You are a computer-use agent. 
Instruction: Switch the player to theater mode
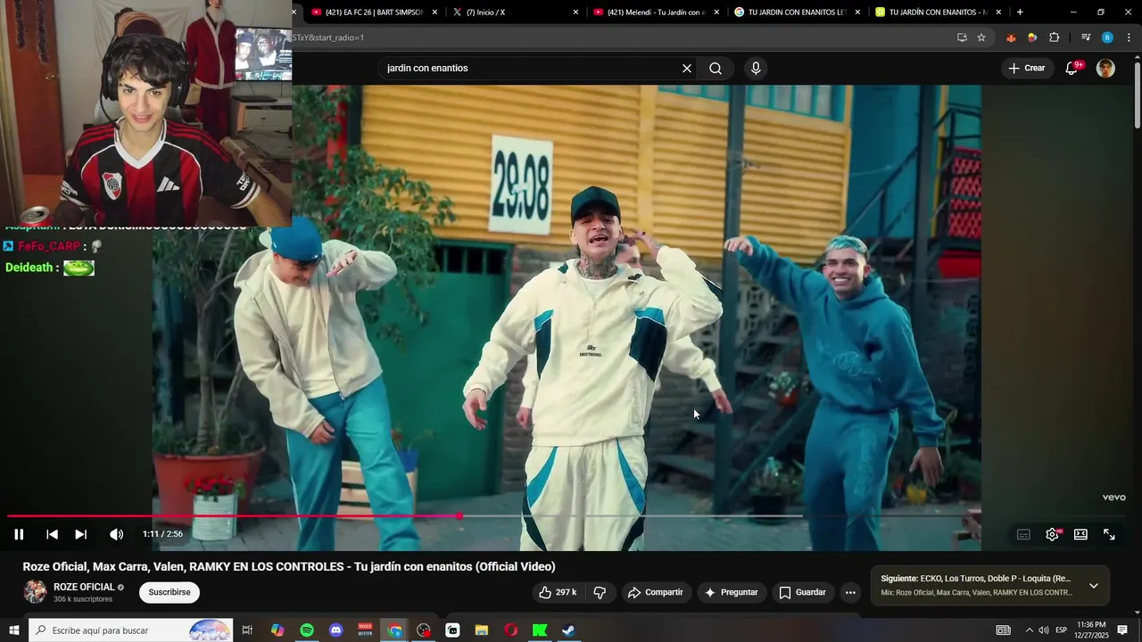[1080, 534]
